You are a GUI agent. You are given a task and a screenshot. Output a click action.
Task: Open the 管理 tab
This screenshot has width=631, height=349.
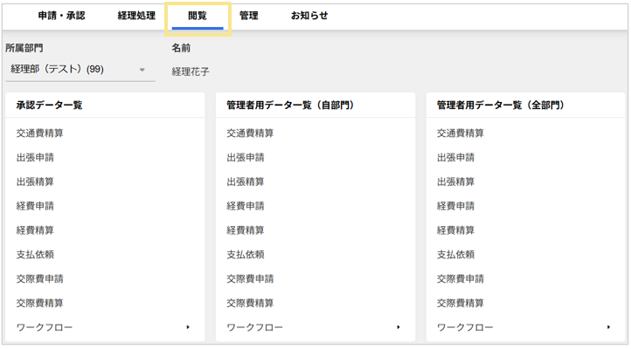pyautogui.click(x=248, y=16)
